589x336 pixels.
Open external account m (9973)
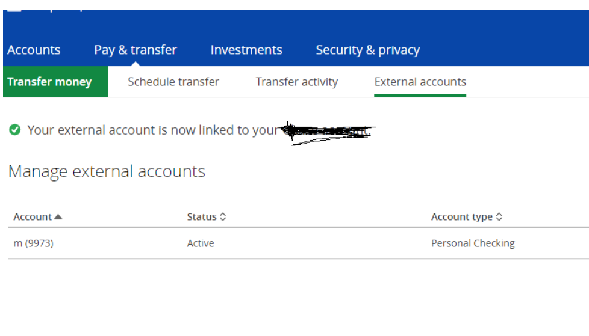point(33,243)
